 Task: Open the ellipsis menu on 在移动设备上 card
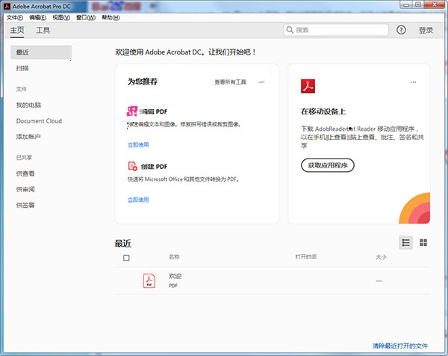pyautogui.click(x=413, y=82)
